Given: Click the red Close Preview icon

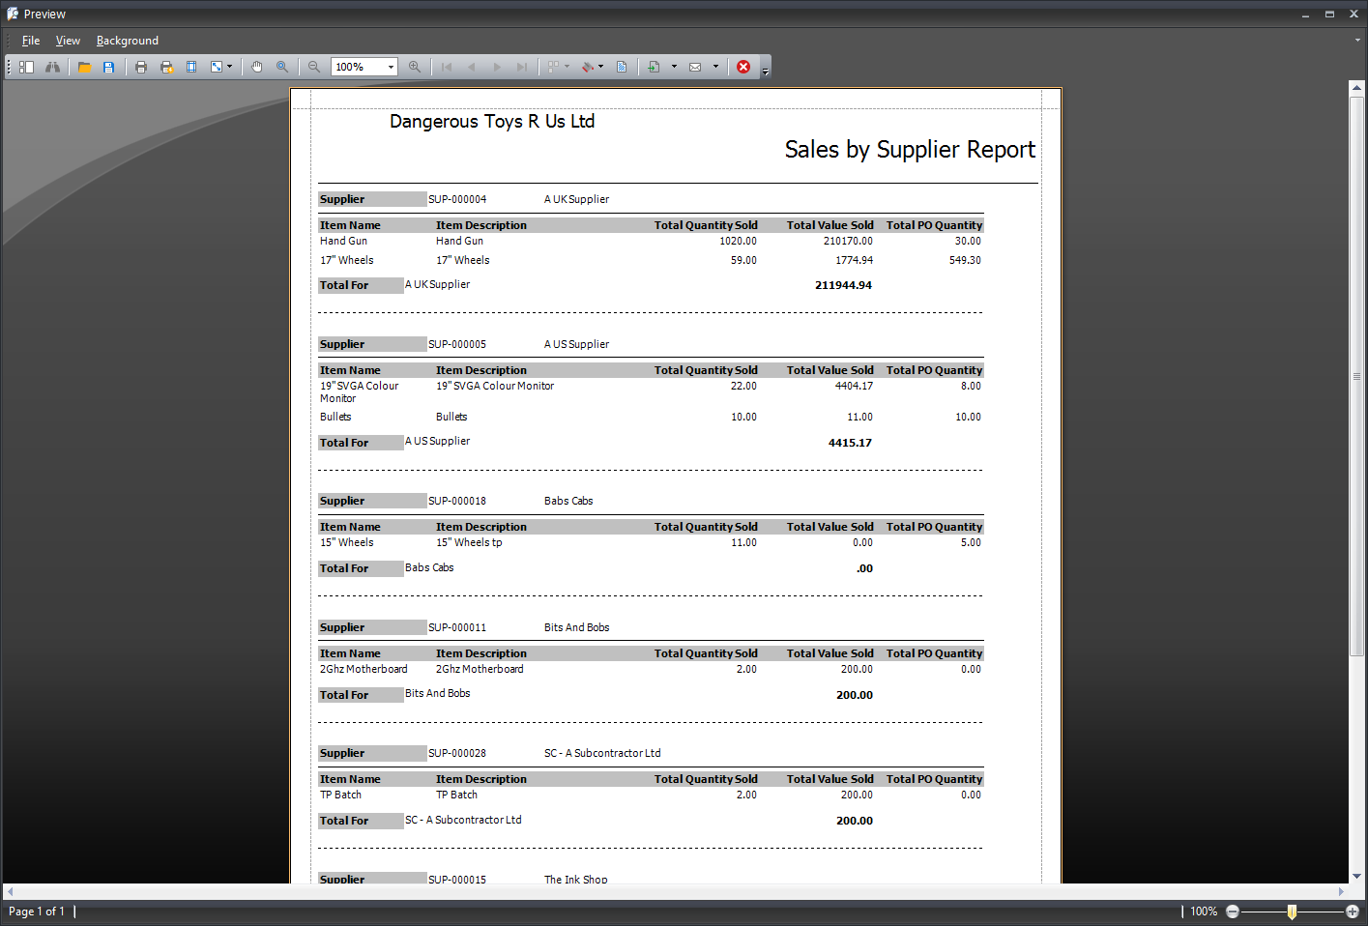Looking at the screenshot, I should click(x=743, y=67).
